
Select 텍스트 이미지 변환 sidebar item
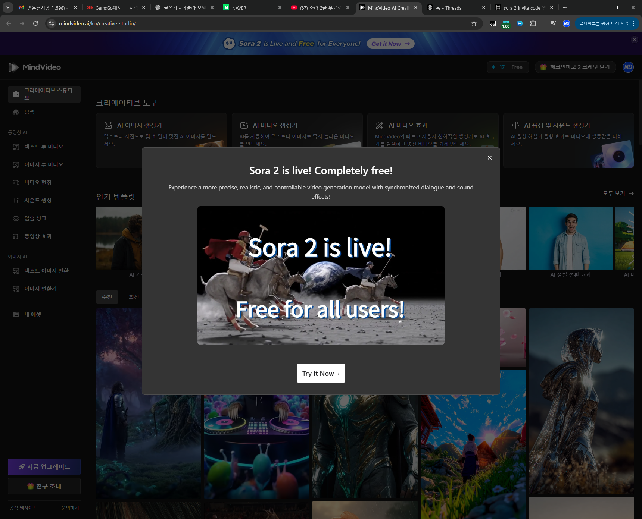pyautogui.click(x=44, y=271)
